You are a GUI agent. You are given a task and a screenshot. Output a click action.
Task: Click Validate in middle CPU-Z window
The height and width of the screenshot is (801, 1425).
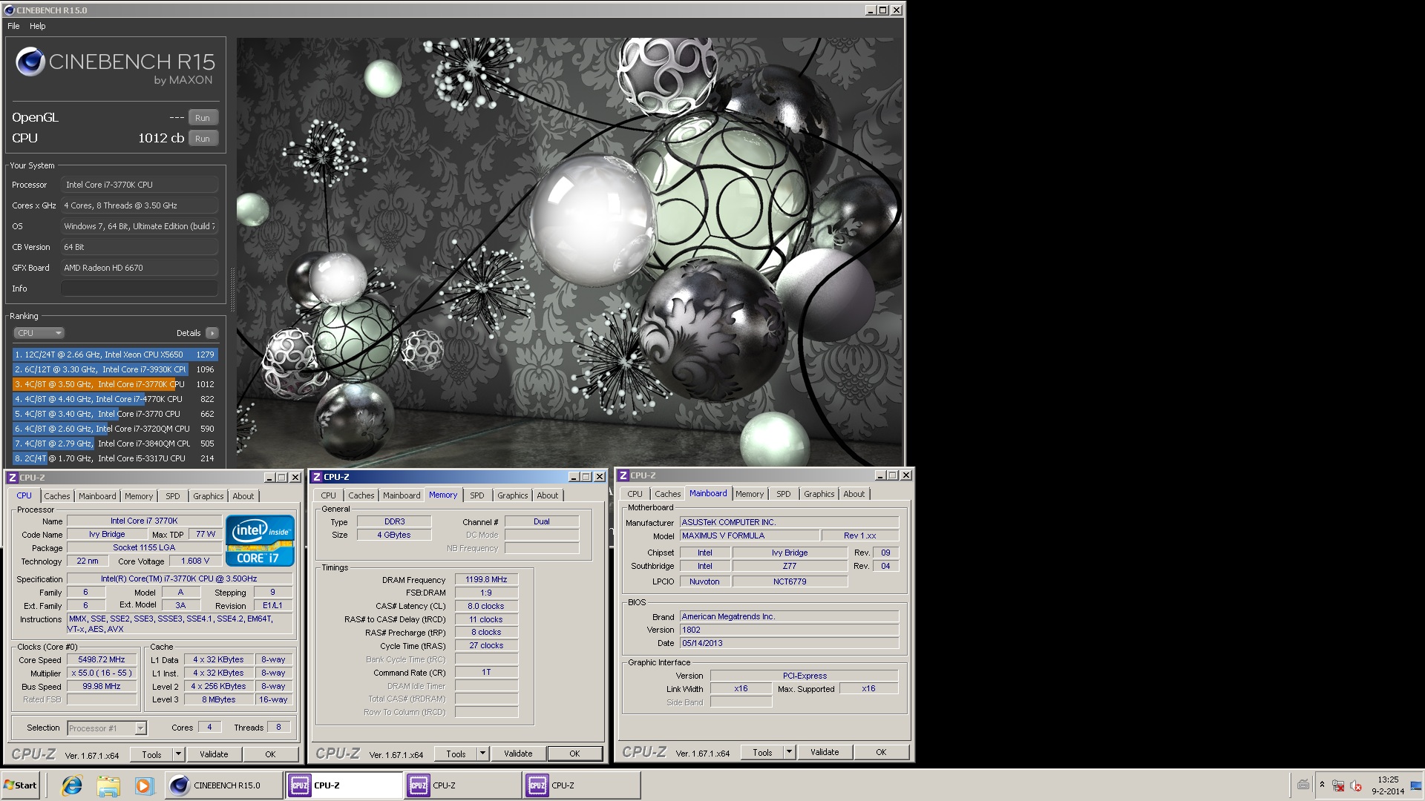[x=518, y=754]
